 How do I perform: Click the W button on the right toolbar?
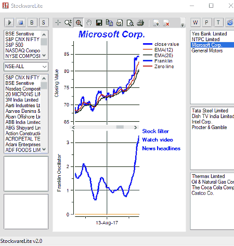pyautogui.click(x=196, y=22)
